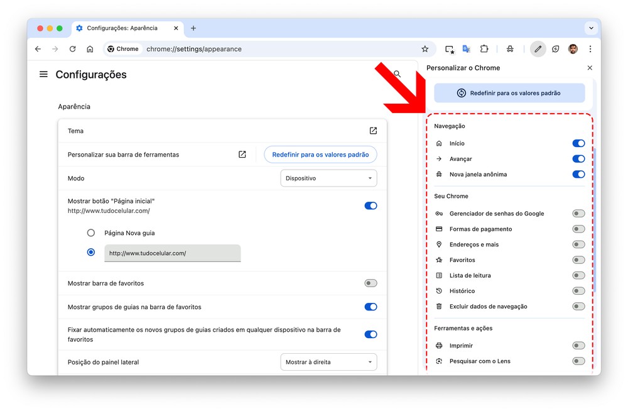Toggle Mostrar botão Página inicial switch
The height and width of the screenshot is (411, 628).
(x=371, y=205)
